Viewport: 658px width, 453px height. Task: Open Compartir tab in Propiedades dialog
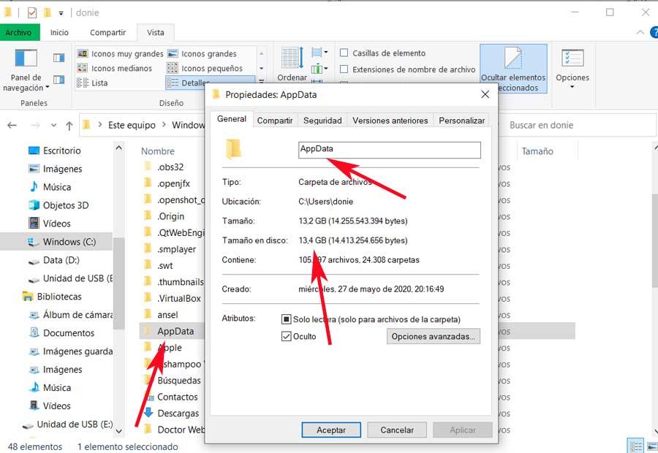(x=275, y=121)
